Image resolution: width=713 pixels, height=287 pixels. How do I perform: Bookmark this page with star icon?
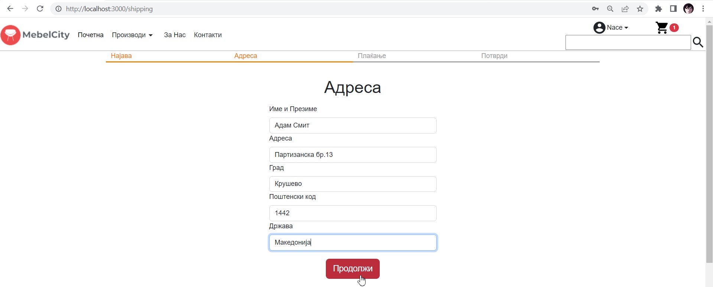click(640, 9)
